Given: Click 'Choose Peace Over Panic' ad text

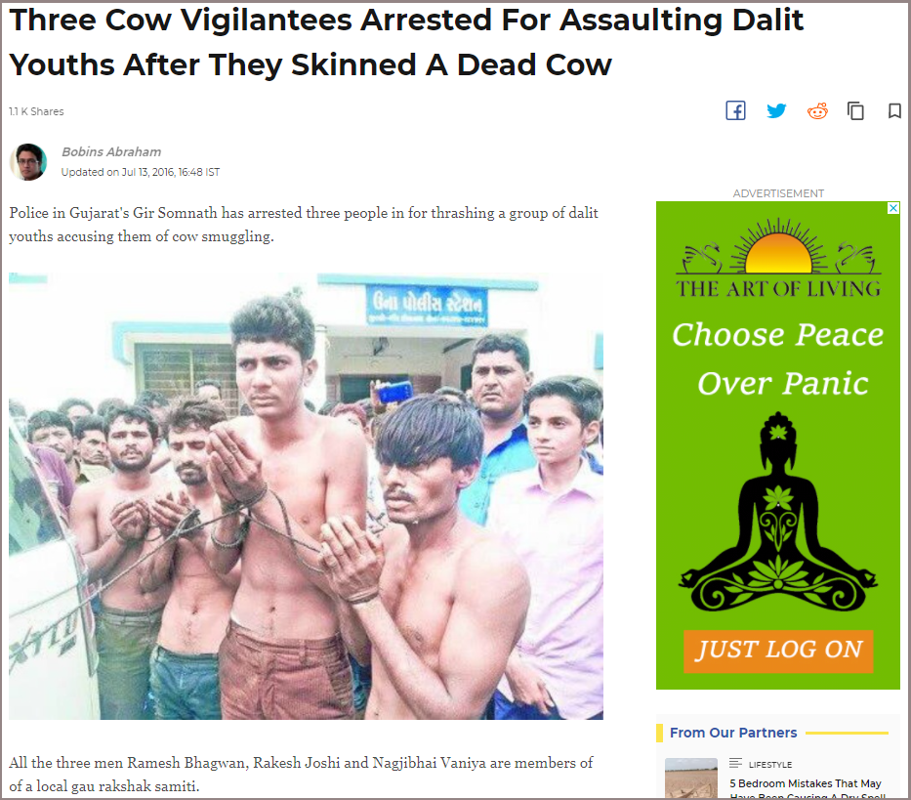Looking at the screenshot, I should tap(778, 358).
